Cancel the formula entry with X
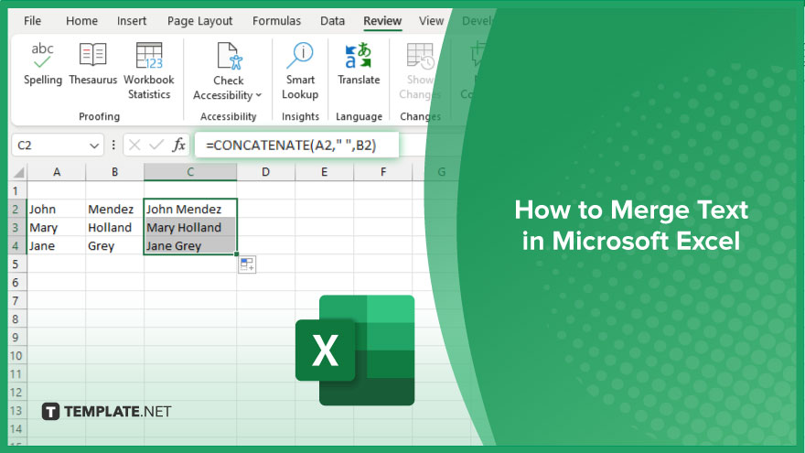Viewport: 805px width, 453px height. [134, 146]
